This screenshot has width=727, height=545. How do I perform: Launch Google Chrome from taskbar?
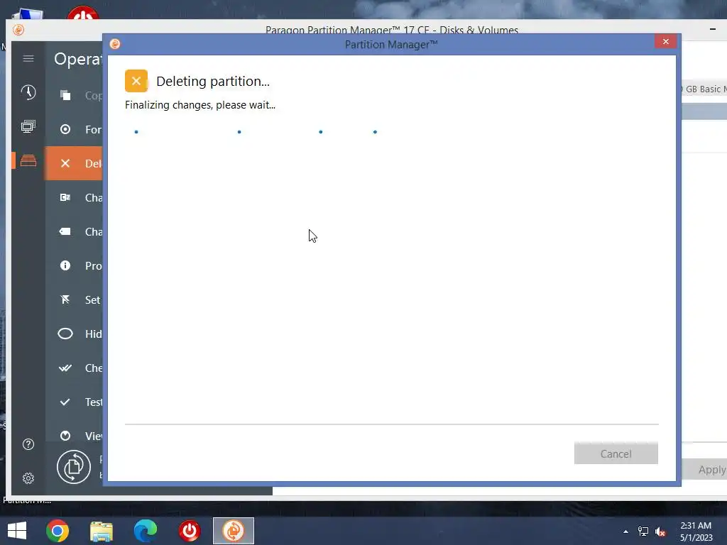coord(58,531)
